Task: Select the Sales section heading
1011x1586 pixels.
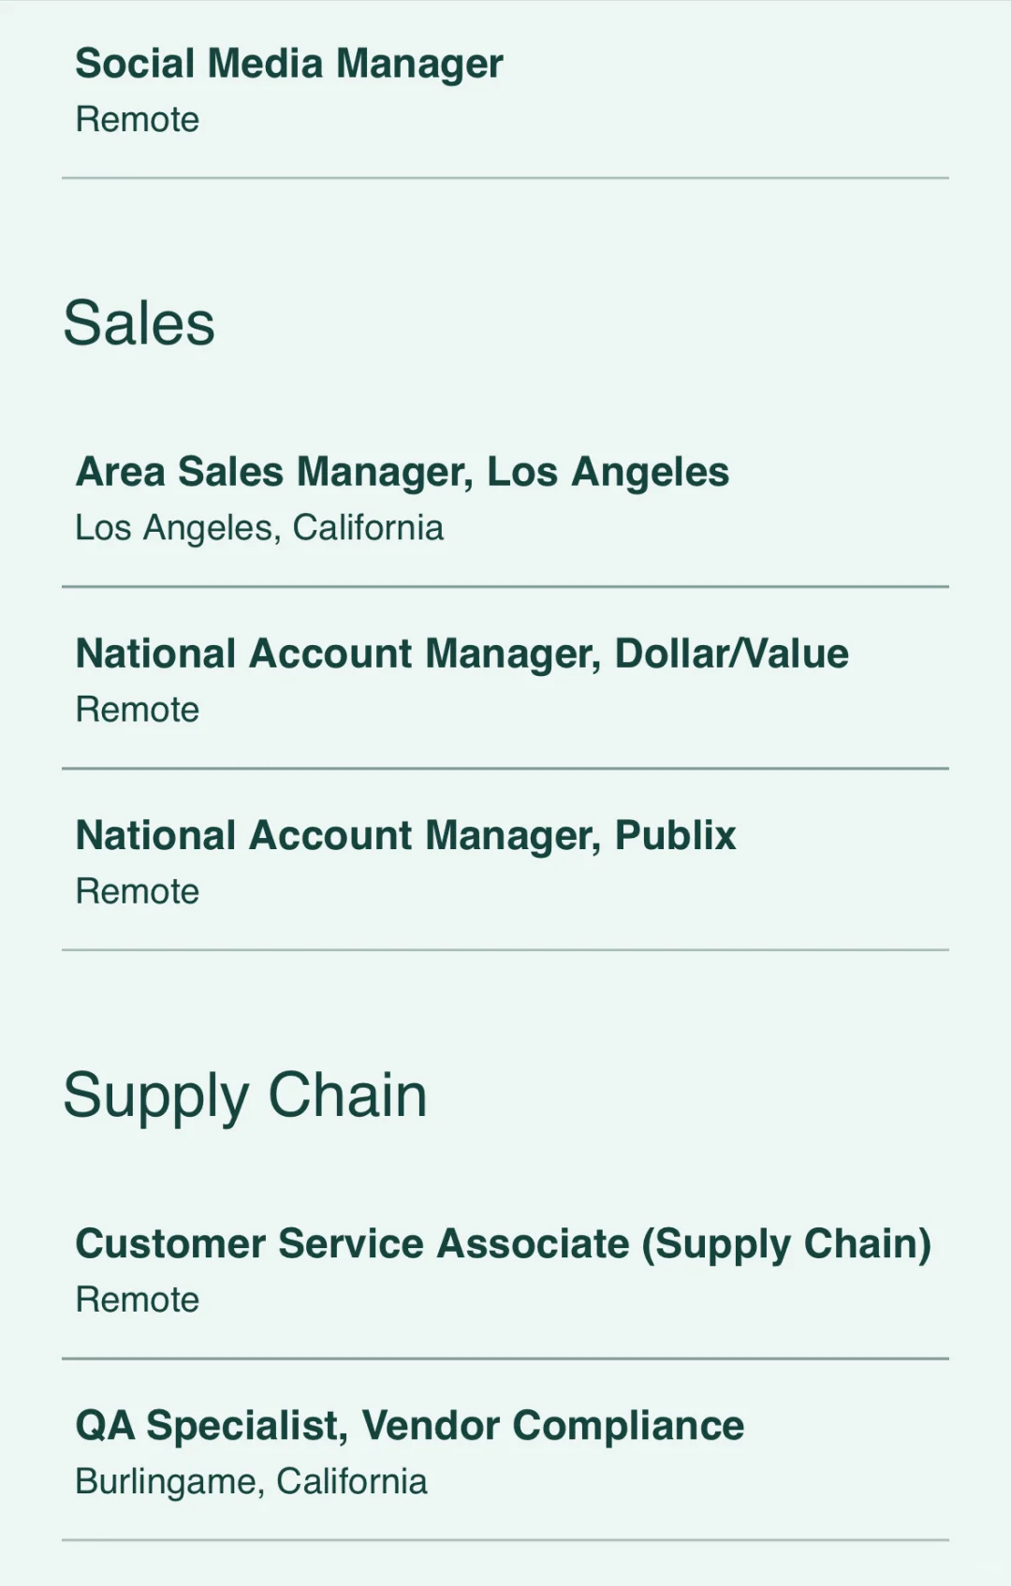Action: (x=139, y=323)
